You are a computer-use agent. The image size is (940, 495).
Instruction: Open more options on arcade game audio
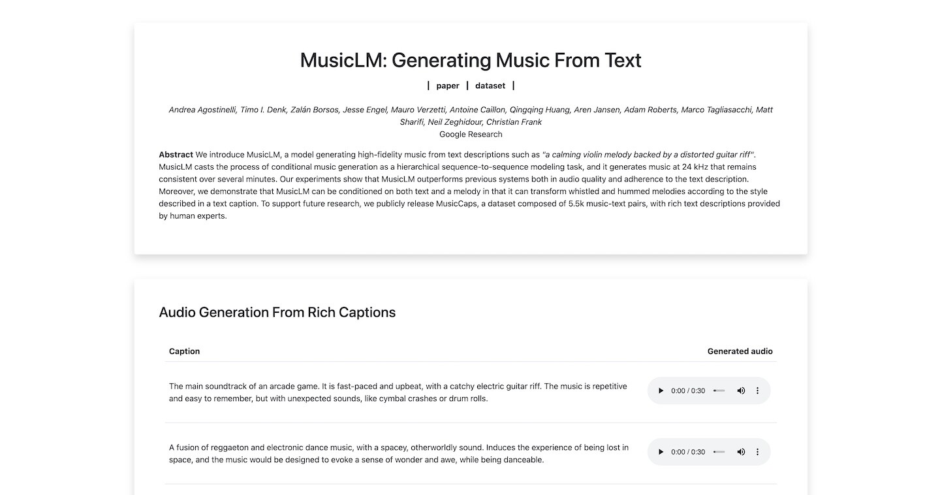tap(758, 391)
